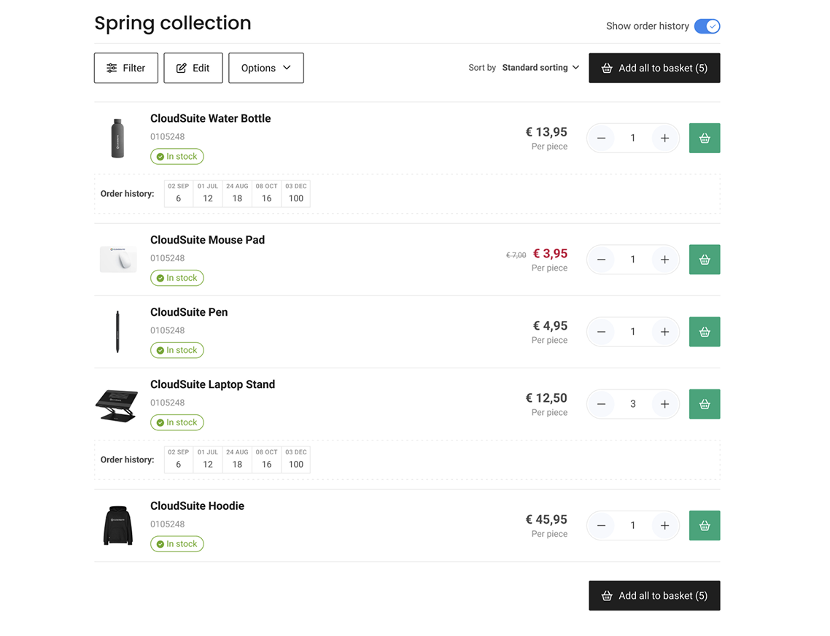Open CloudSuite Hoodie product title
This screenshot has height=636, width=830.
[x=197, y=505]
